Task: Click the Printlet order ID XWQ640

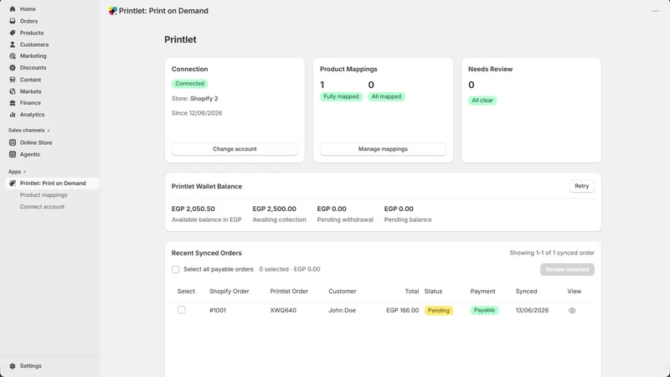Action: click(x=283, y=310)
